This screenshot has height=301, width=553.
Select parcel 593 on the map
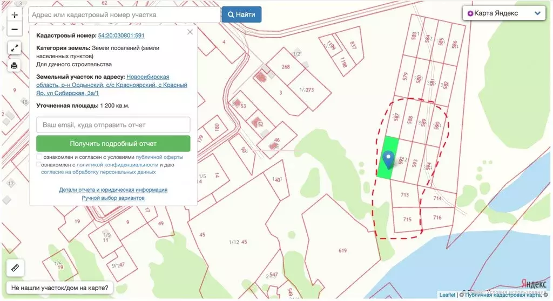tap(414, 163)
